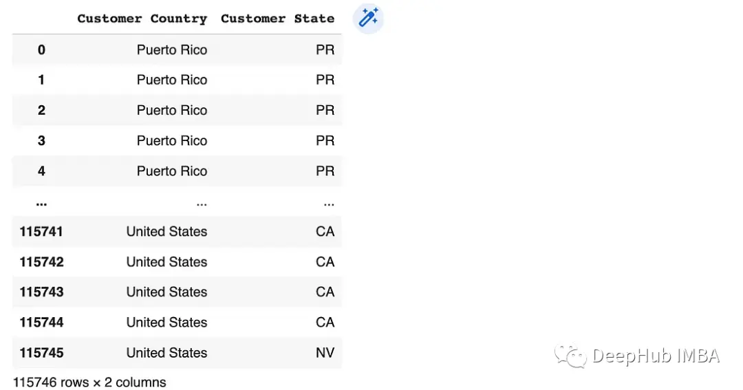This screenshot has width=743, height=390.
Task: Click the '115746 rows × 2 columns' summary
Action: [x=89, y=382]
